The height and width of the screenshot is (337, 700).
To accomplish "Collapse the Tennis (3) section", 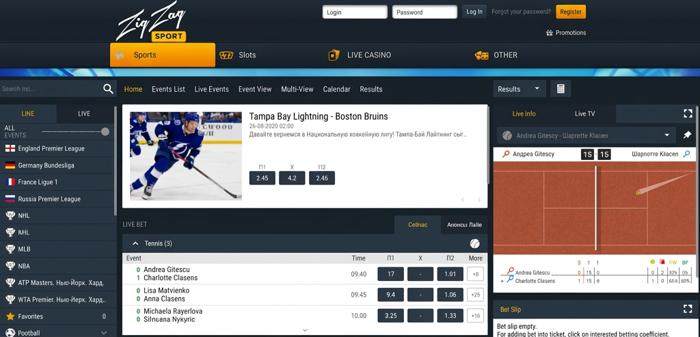I will [135, 244].
